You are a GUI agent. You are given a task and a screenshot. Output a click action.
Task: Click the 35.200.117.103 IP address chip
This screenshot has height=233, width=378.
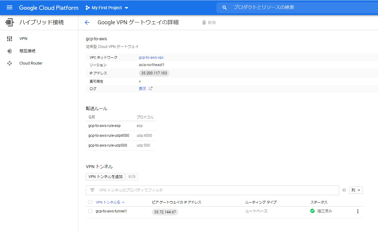coord(154,73)
